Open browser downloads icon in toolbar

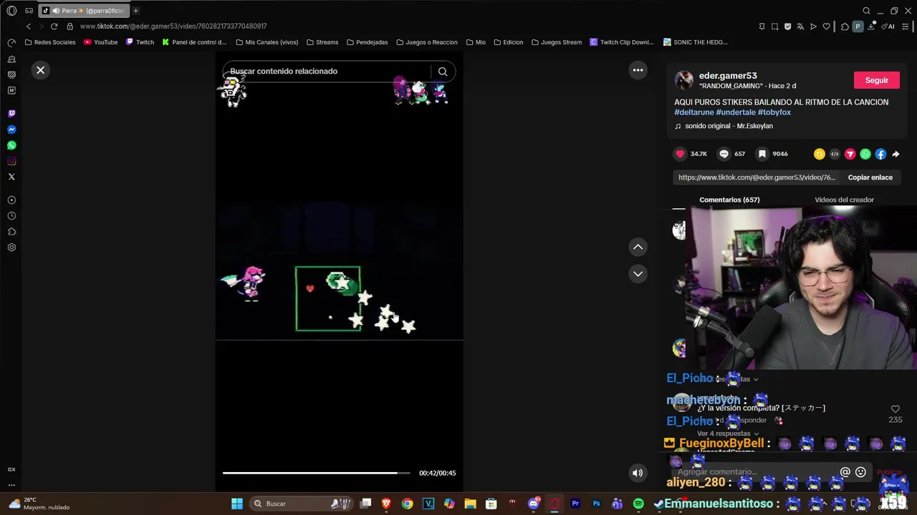(871, 26)
